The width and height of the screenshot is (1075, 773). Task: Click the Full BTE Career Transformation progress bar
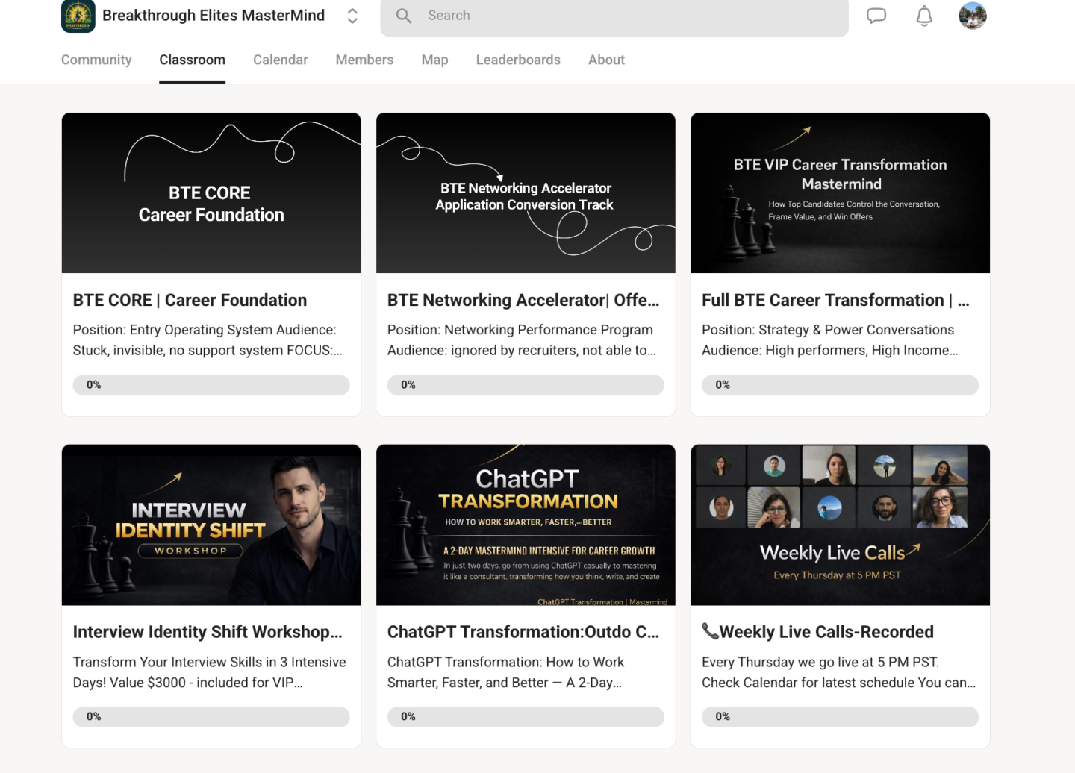[840, 385]
